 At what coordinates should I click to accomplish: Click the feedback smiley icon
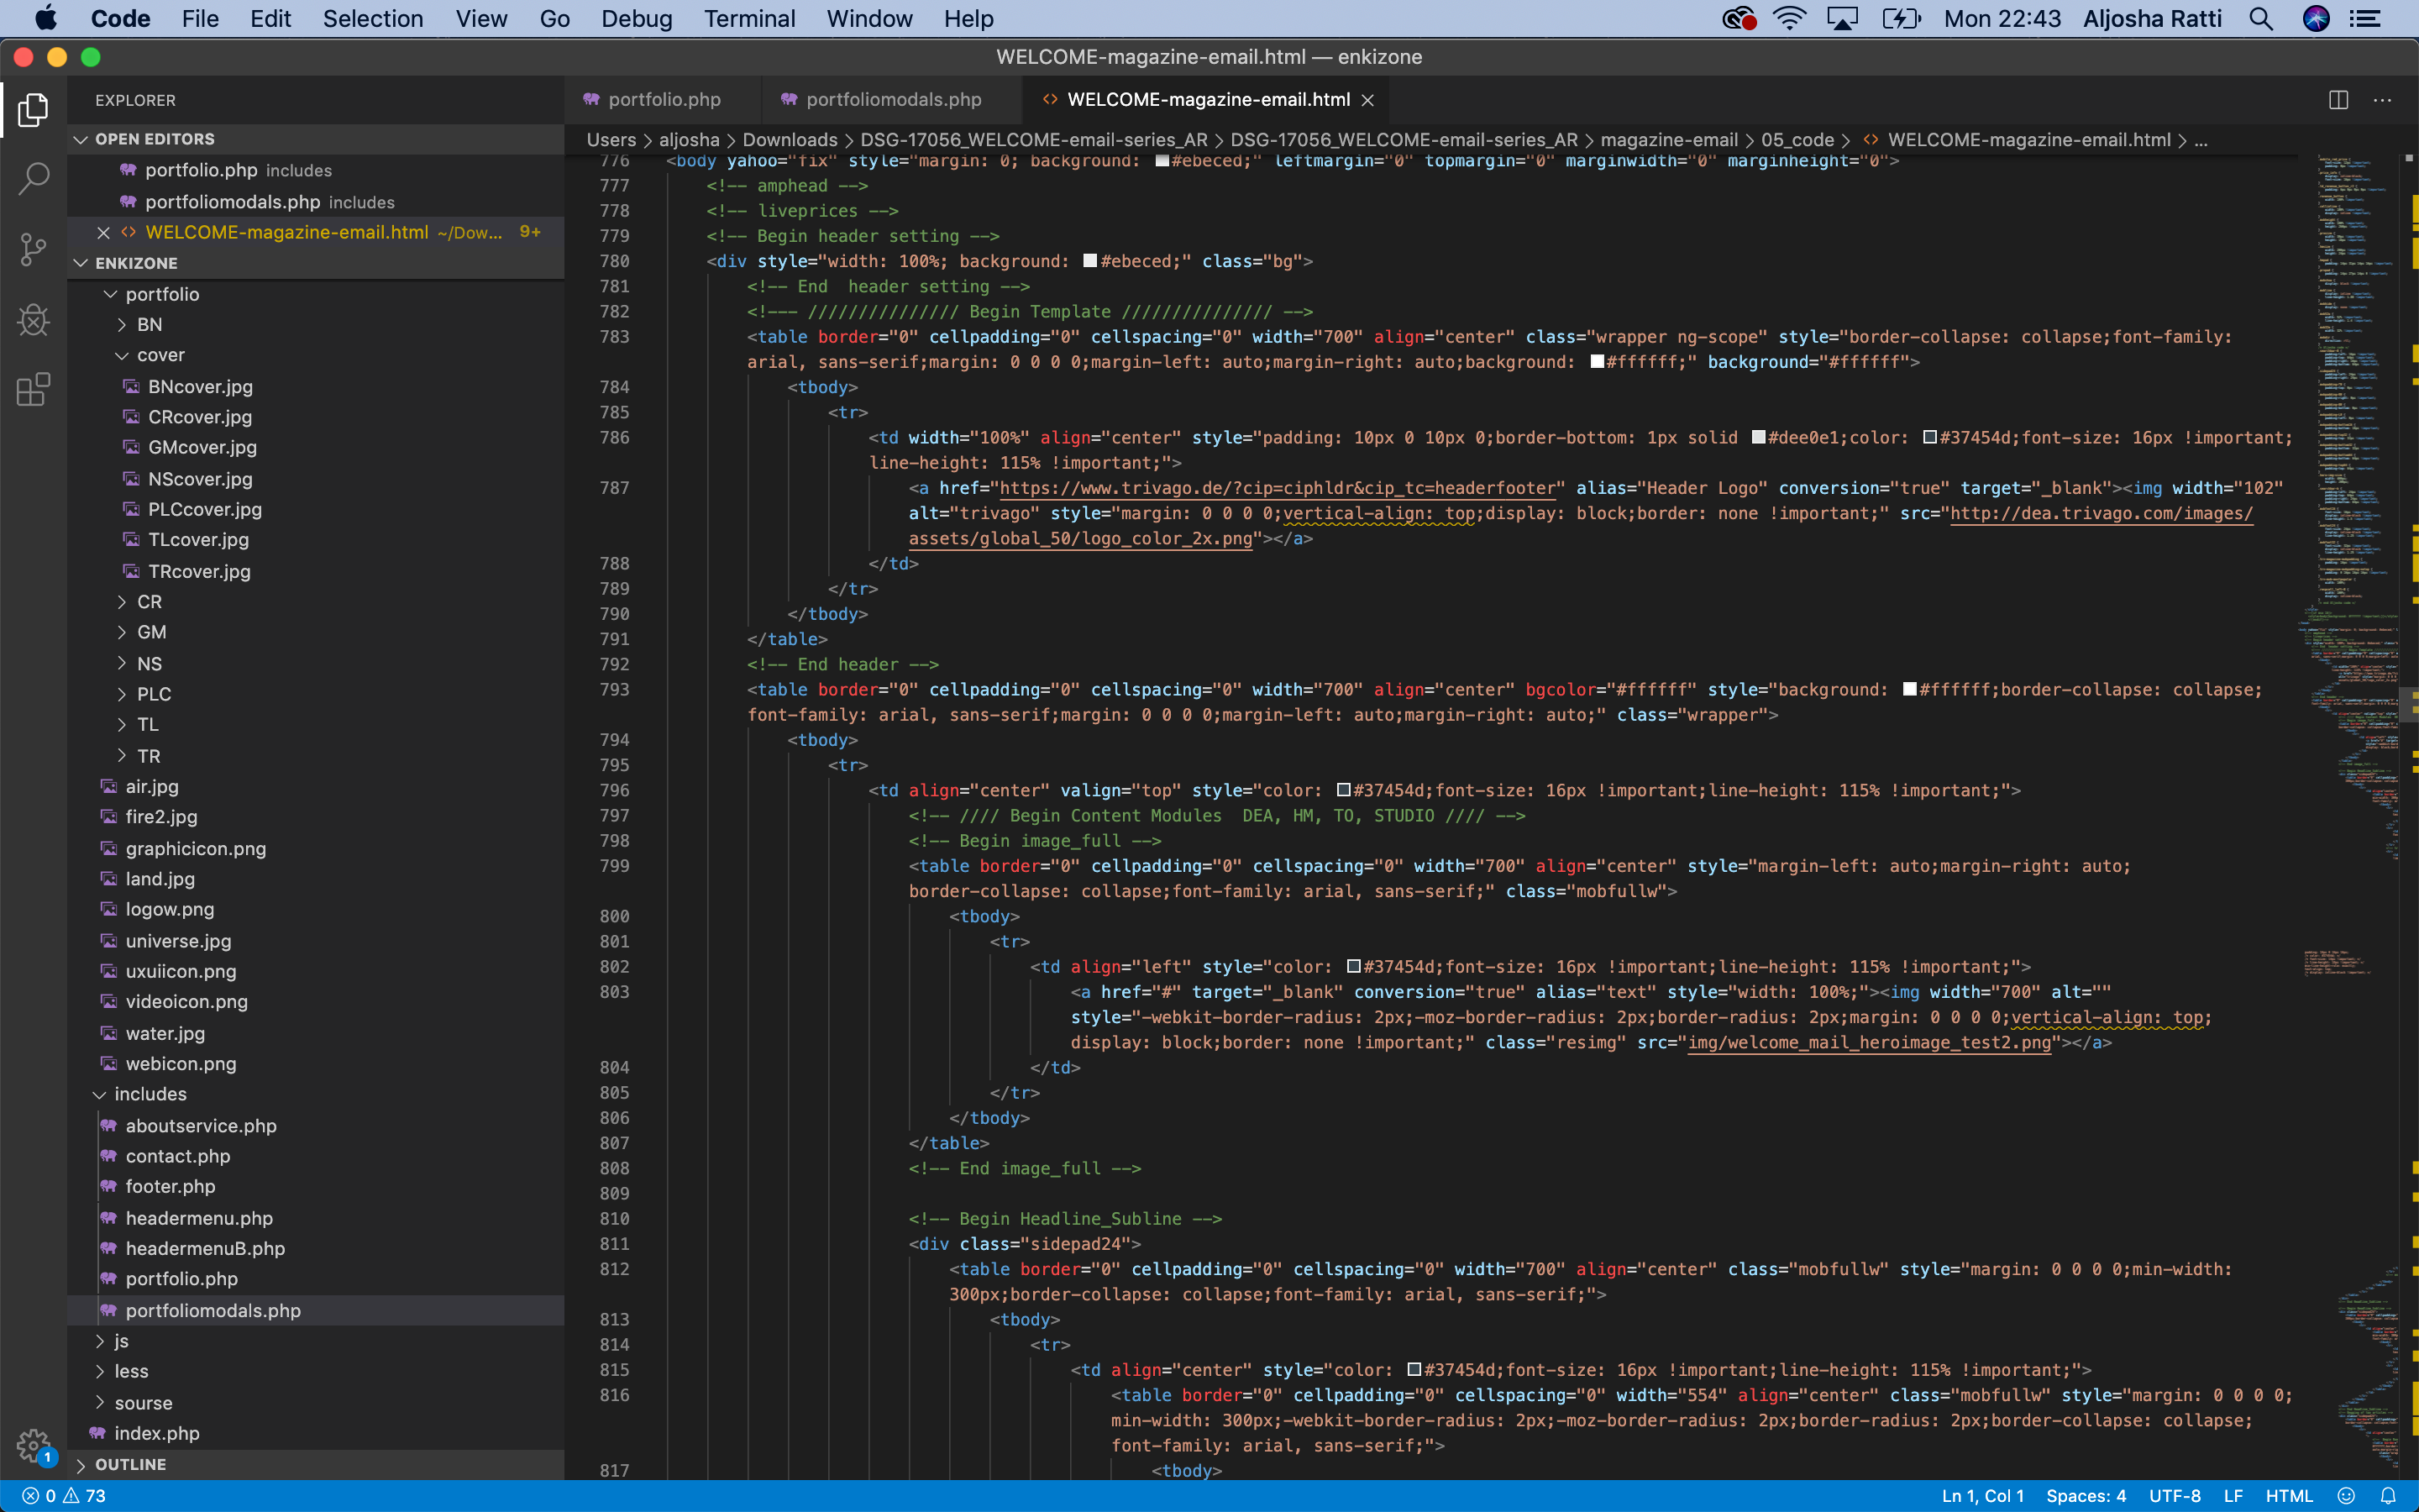pos(2347,1494)
